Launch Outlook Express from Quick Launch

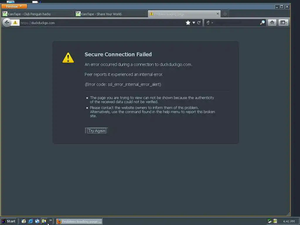[37, 221]
